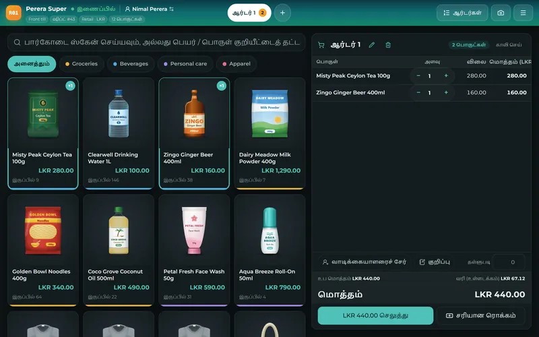Filter by Beverages category
Viewport: 539px width, 337px height.
click(131, 64)
